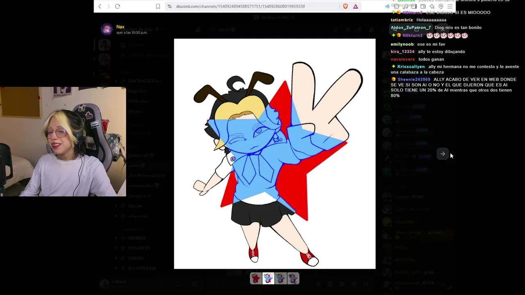Select the second highlighted thumbnail
This screenshot has width=525, height=295.
pos(268,279)
